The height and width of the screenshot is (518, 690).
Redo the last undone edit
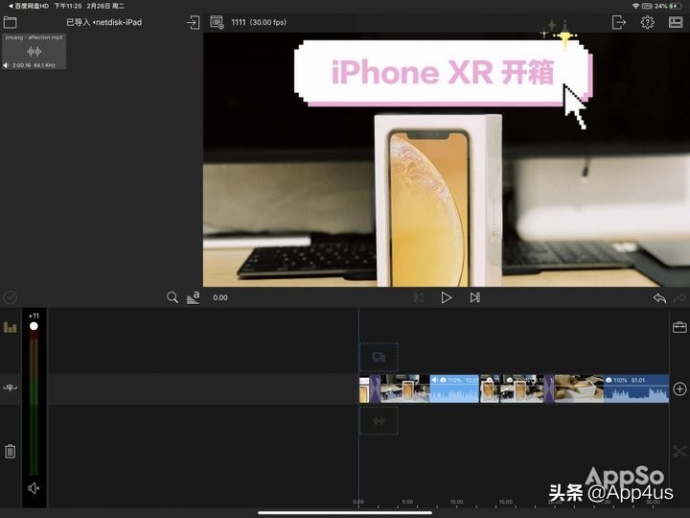(679, 298)
